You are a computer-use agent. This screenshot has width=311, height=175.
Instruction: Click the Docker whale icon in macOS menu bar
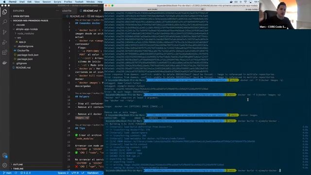[231, 2]
